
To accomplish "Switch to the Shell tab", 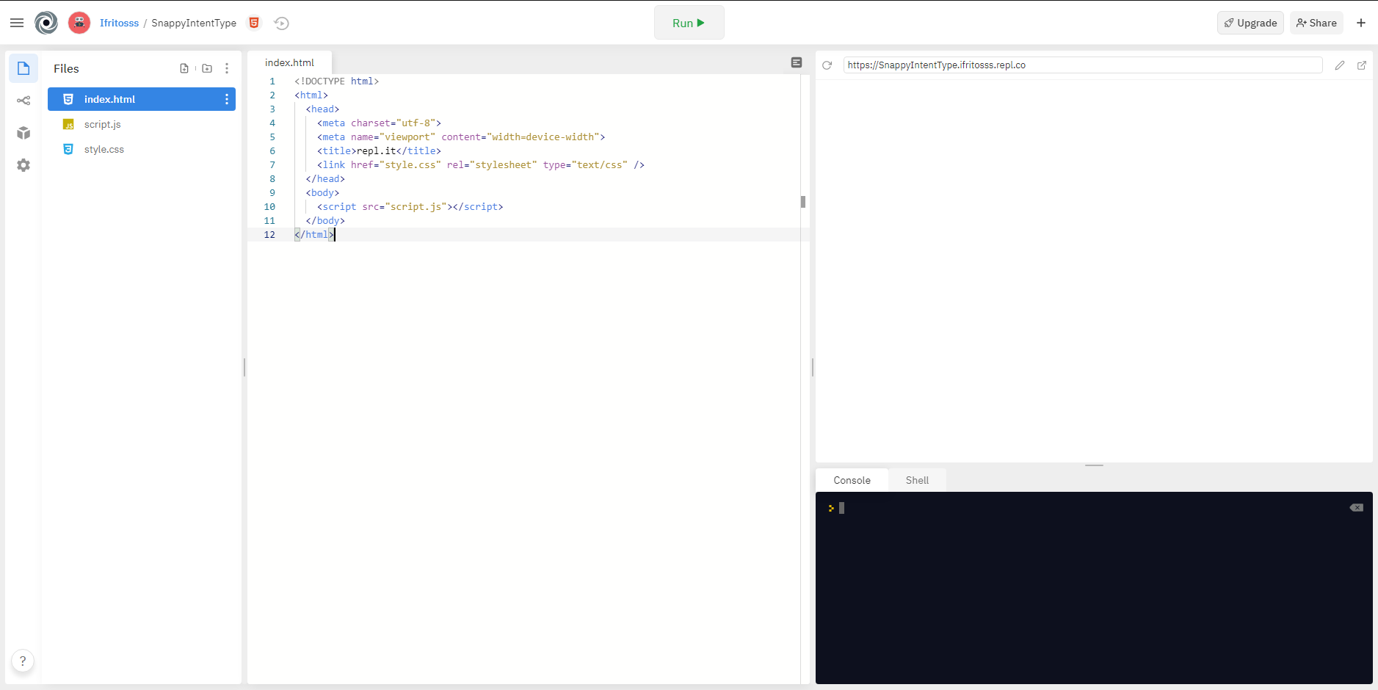I will [x=917, y=480].
